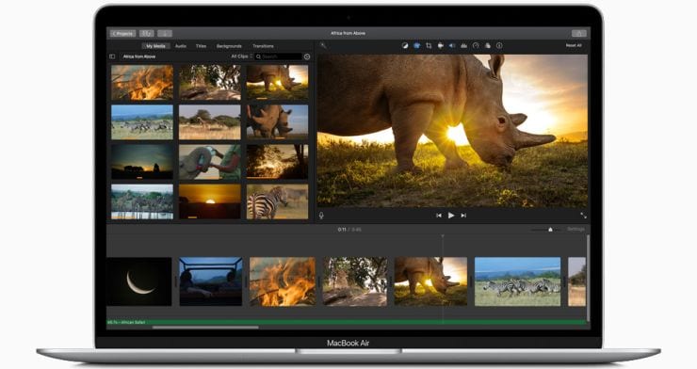Click the media library view icon next to Projects
This screenshot has height=369, width=697.
click(147, 33)
